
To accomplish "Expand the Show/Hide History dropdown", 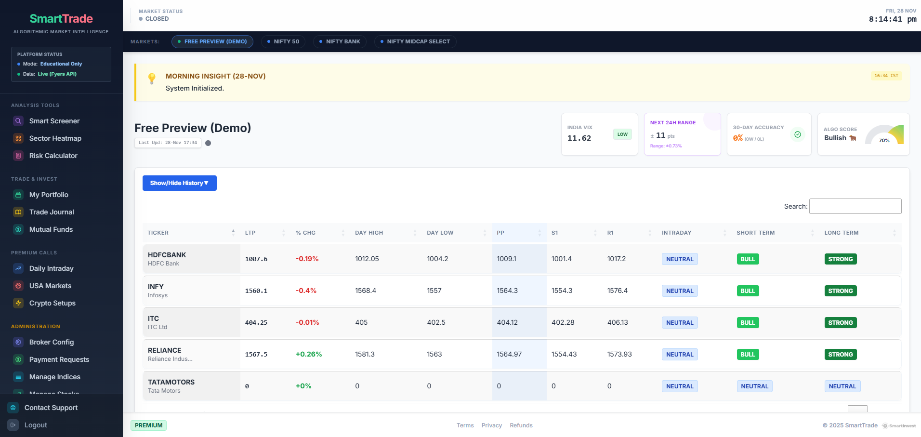I will coord(179,183).
